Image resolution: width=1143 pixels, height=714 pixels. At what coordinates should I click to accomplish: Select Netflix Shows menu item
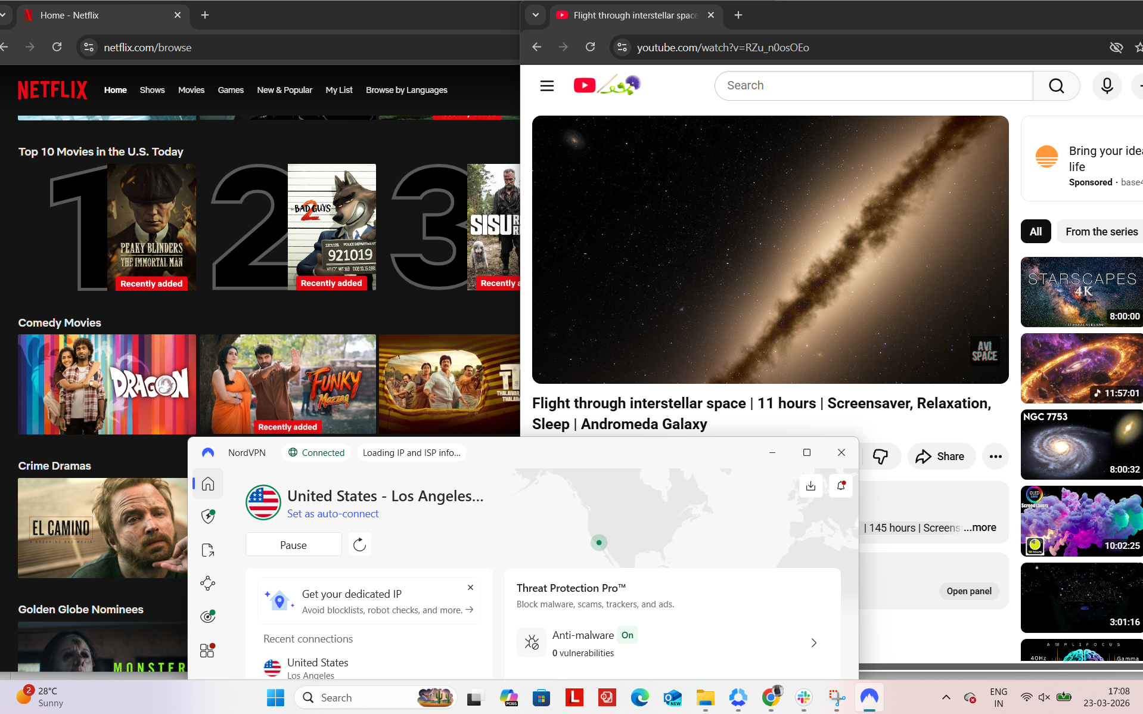152,90
